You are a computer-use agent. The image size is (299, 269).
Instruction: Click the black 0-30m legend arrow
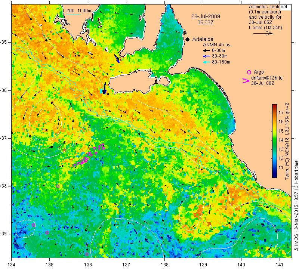coord(207,50)
